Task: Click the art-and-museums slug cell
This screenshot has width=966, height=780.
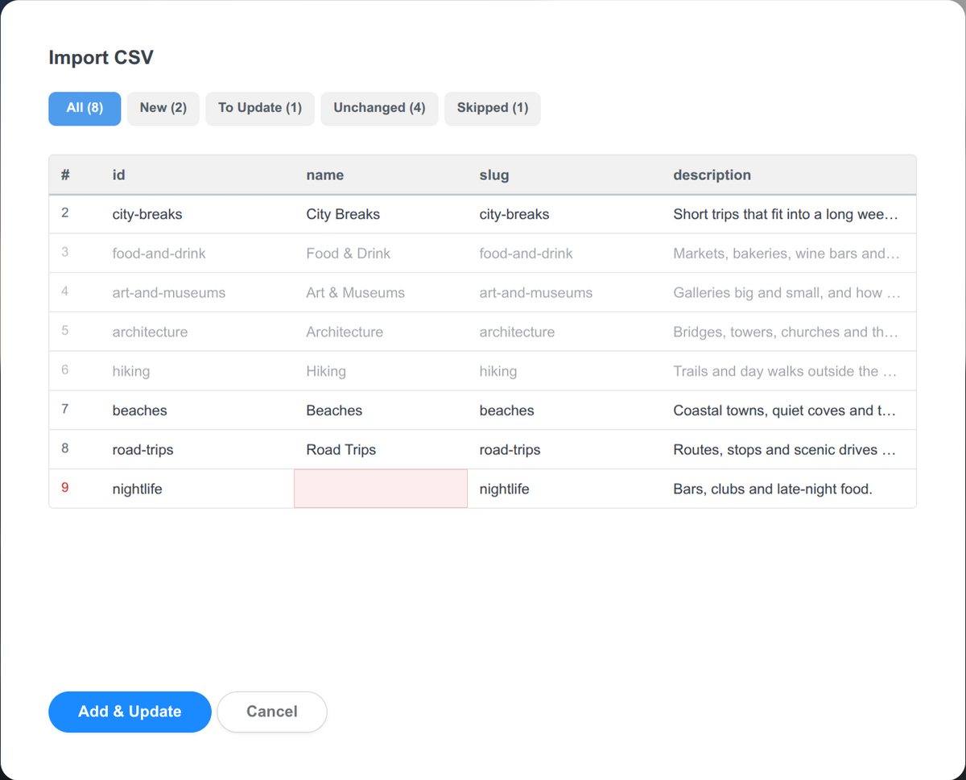Action: coord(564,293)
